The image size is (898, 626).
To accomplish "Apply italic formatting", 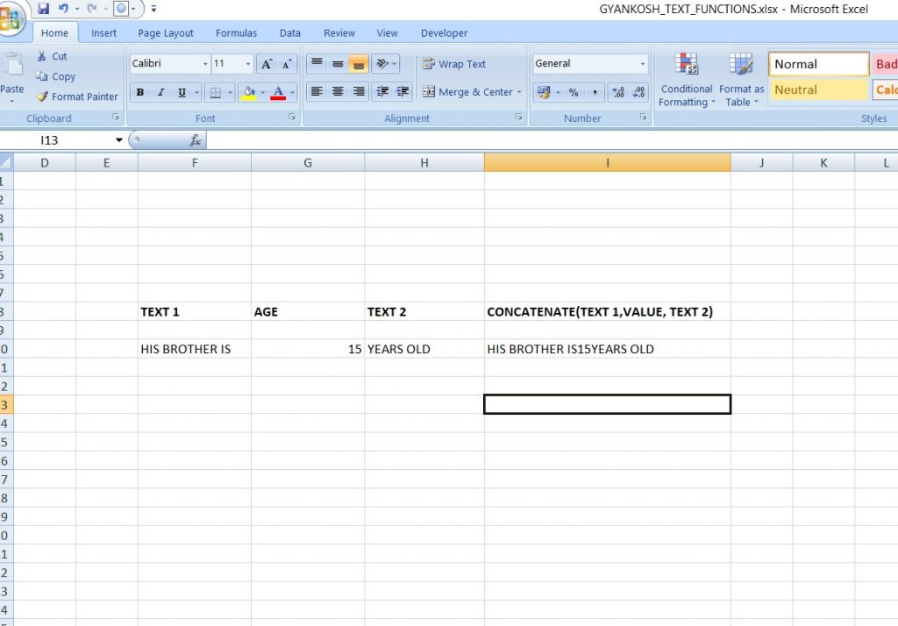I will (160, 92).
